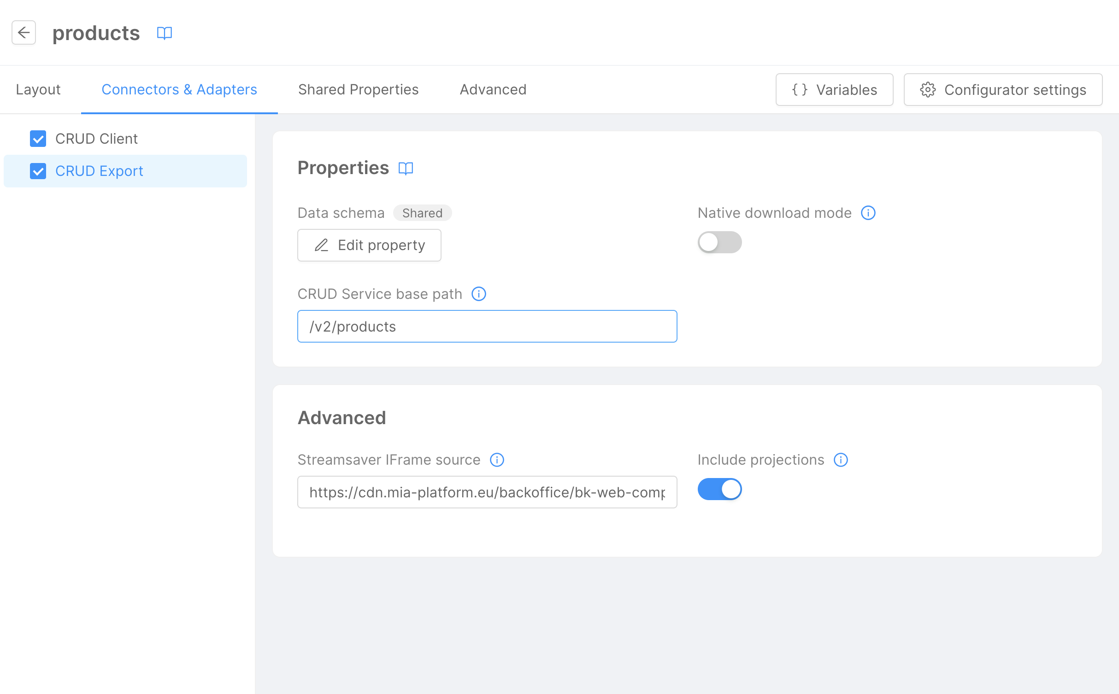Image resolution: width=1119 pixels, height=694 pixels.
Task: Click the info icon for Include projections
Action: point(841,460)
